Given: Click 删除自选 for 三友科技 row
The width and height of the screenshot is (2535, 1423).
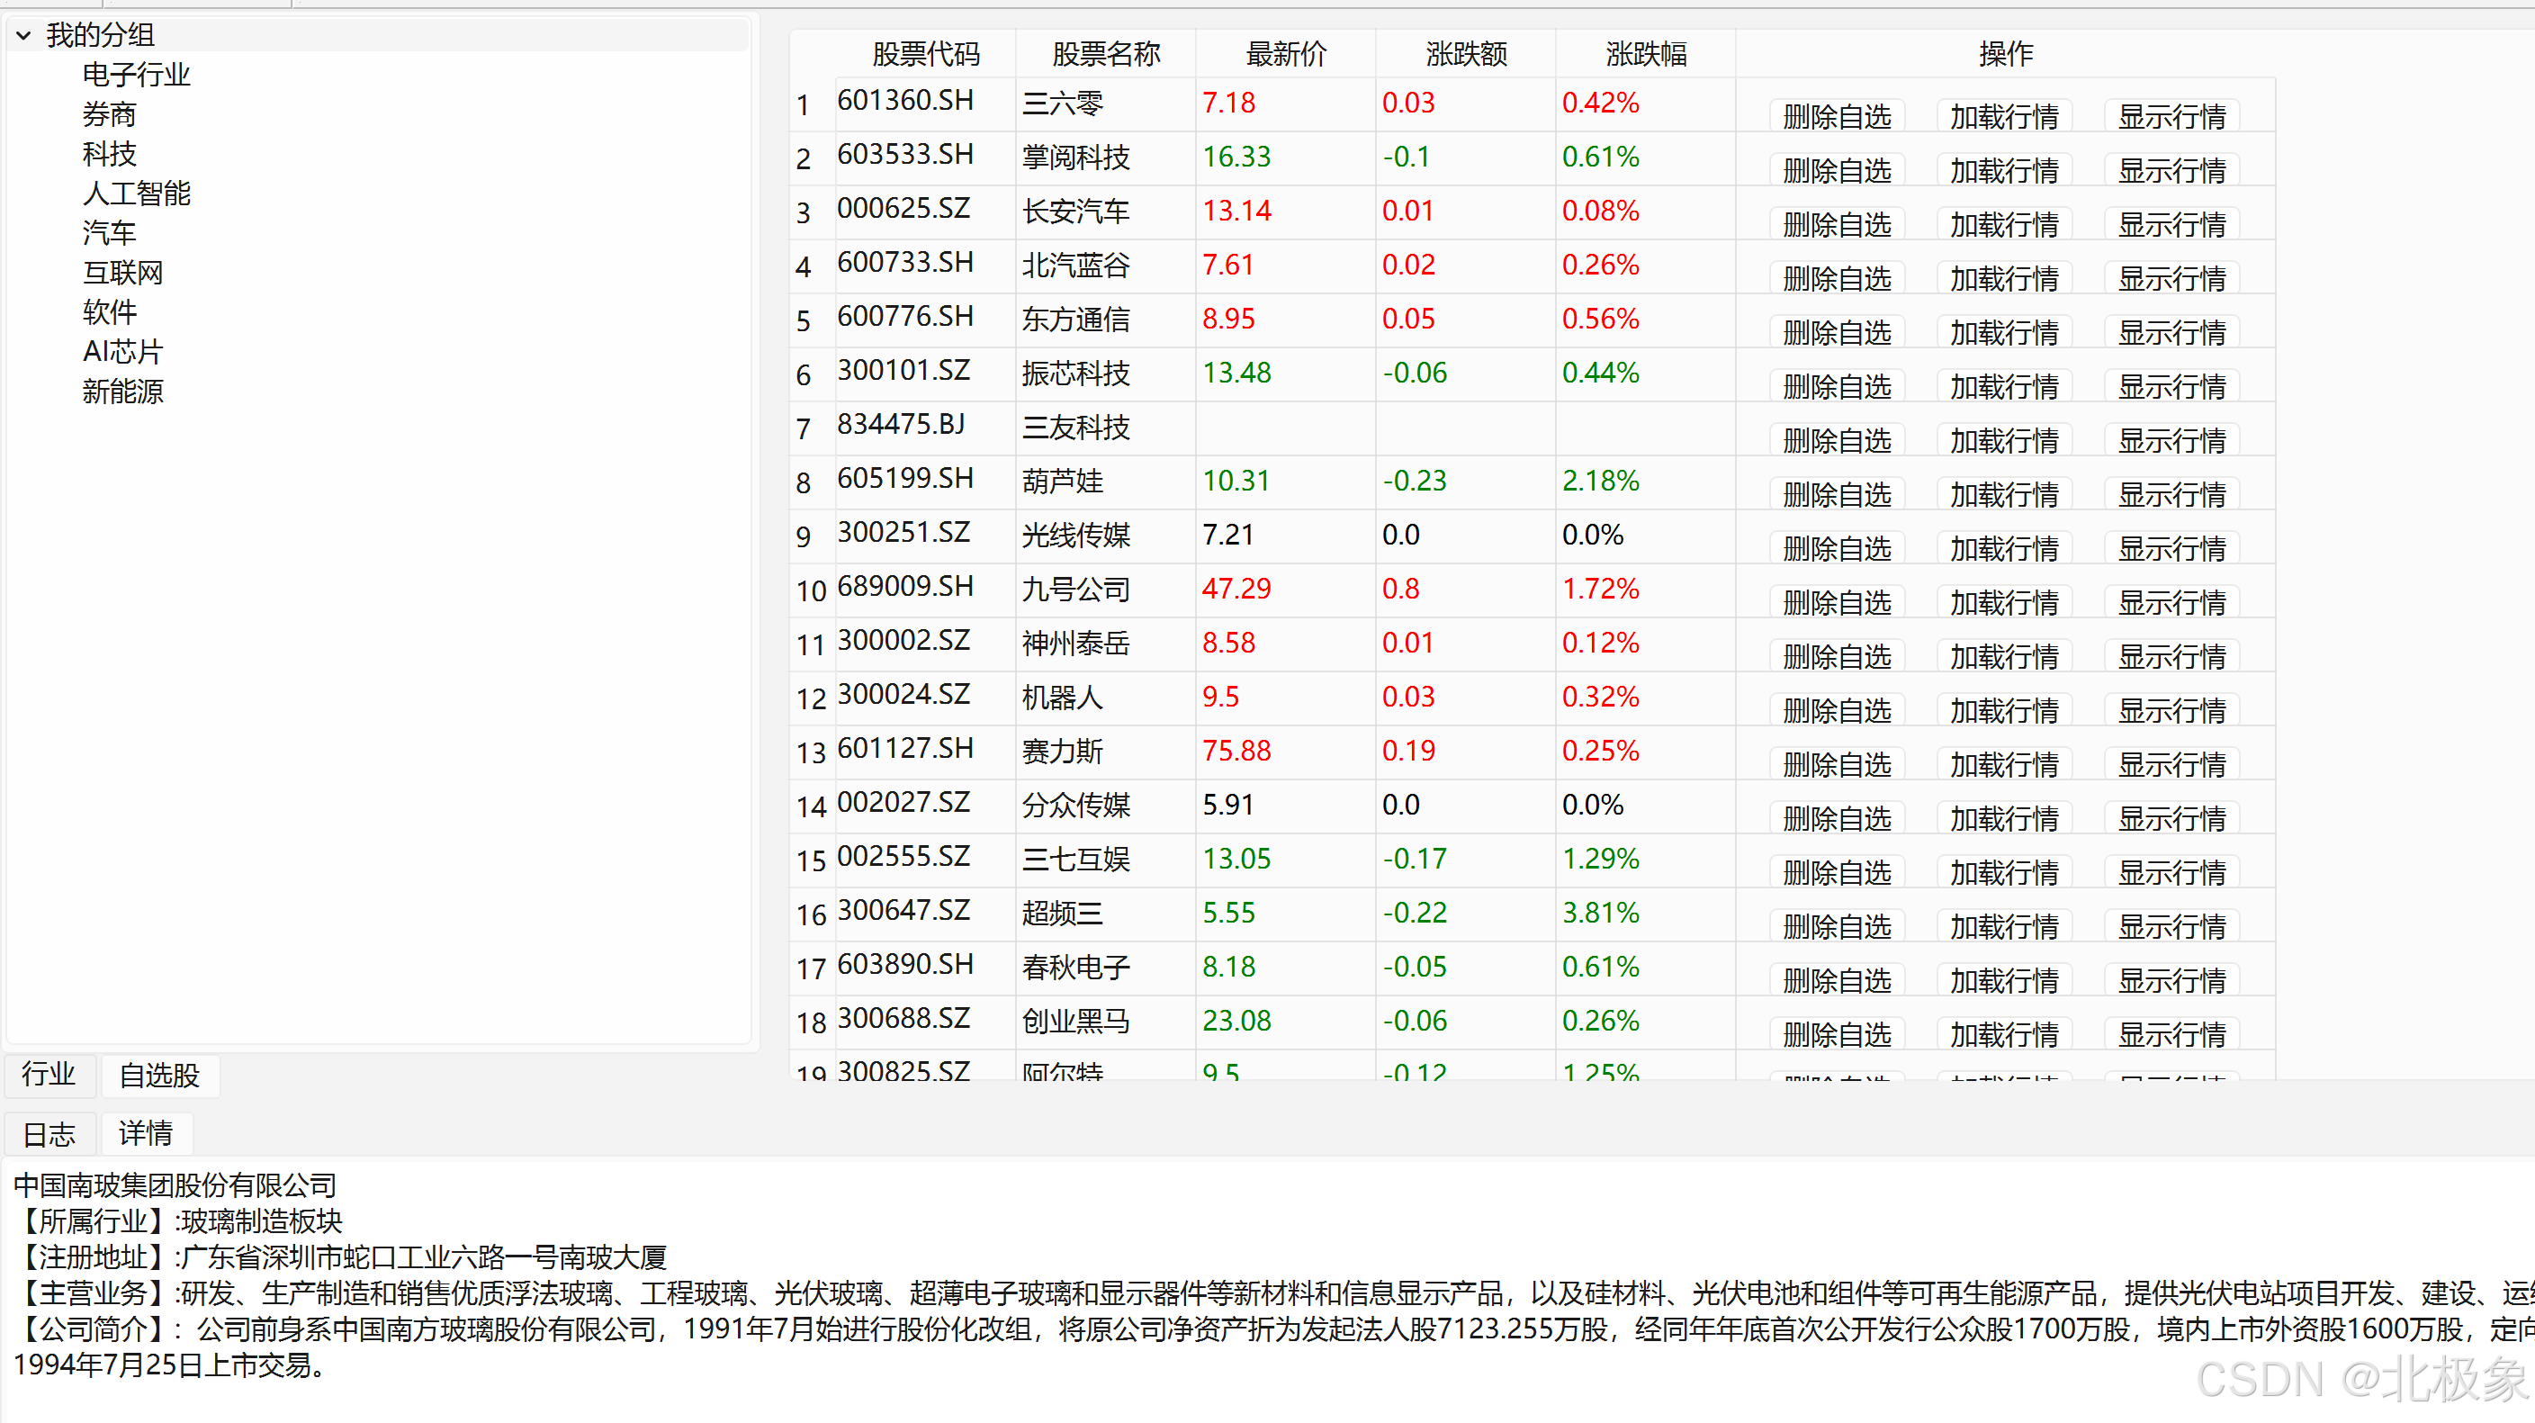Looking at the screenshot, I should pyautogui.click(x=1837, y=441).
